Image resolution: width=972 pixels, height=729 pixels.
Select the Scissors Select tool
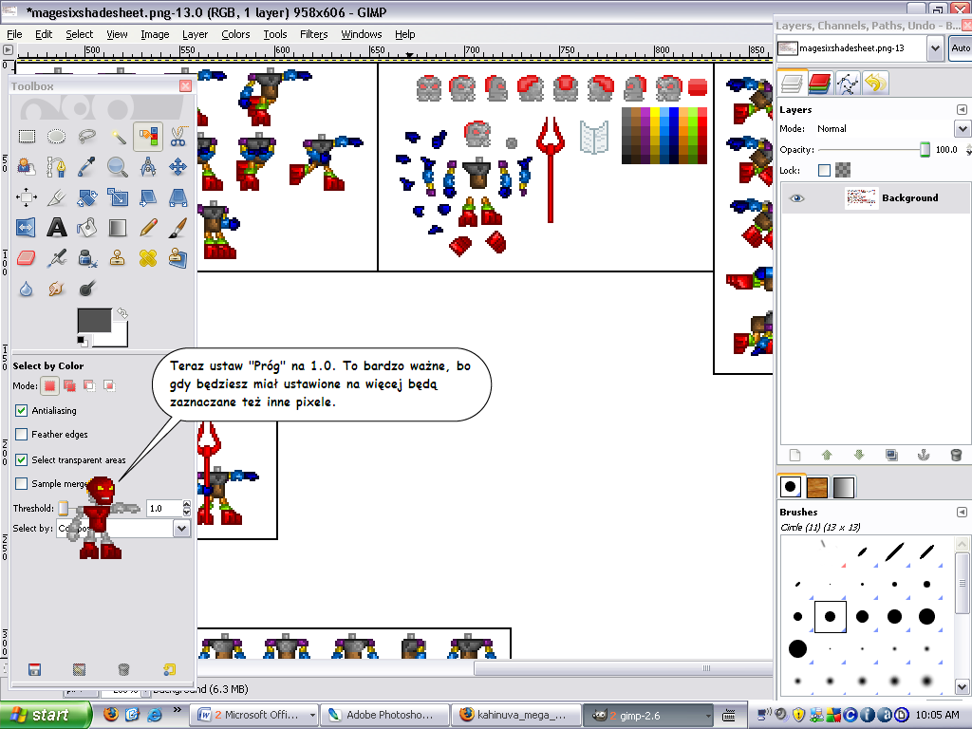(x=178, y=137)
